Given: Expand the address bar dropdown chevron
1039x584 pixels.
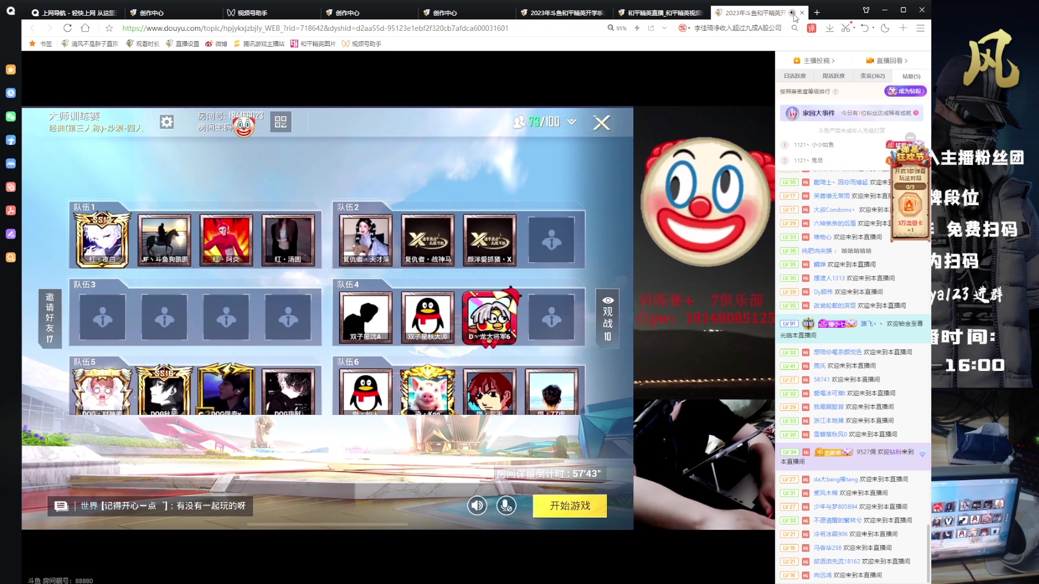Looking at the screenshot, I should point(665,28).
